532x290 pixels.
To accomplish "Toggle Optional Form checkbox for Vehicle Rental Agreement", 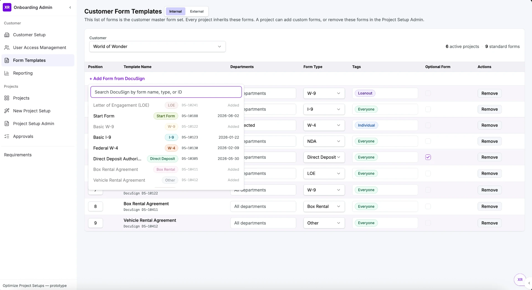I will [428, 223].
